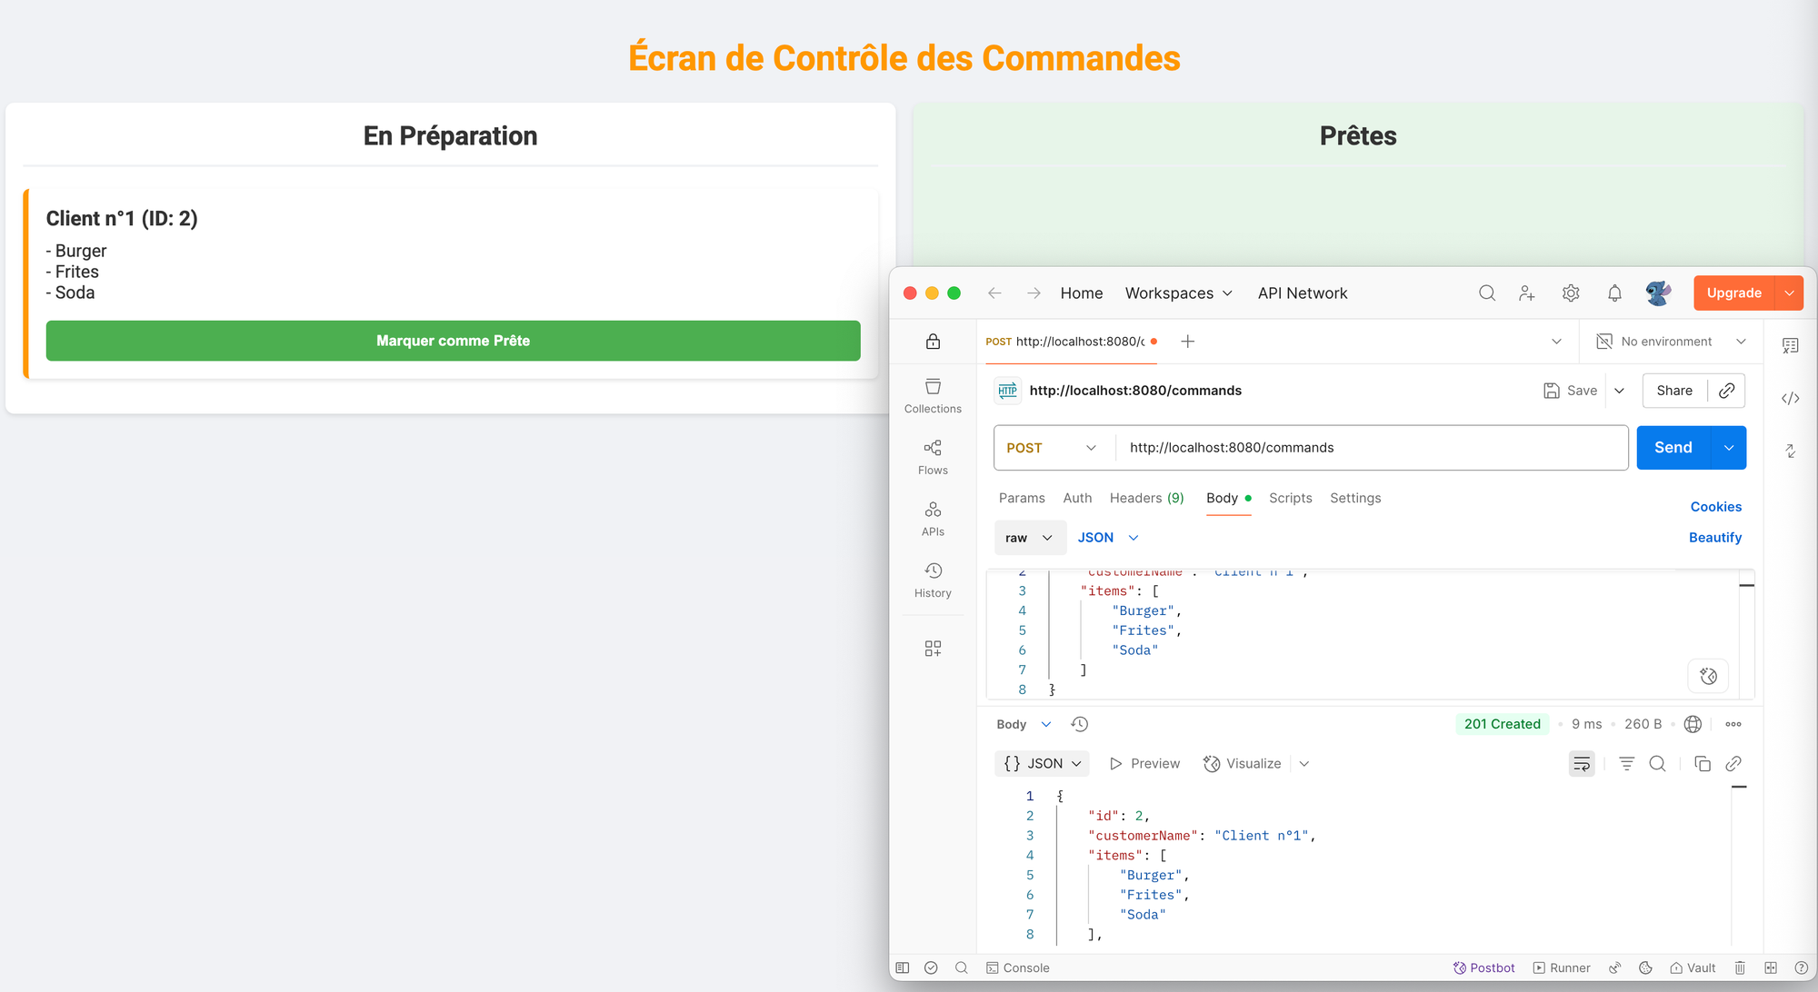Open the Flows sidebar section
1818x992 pixels.
point(933,457)
